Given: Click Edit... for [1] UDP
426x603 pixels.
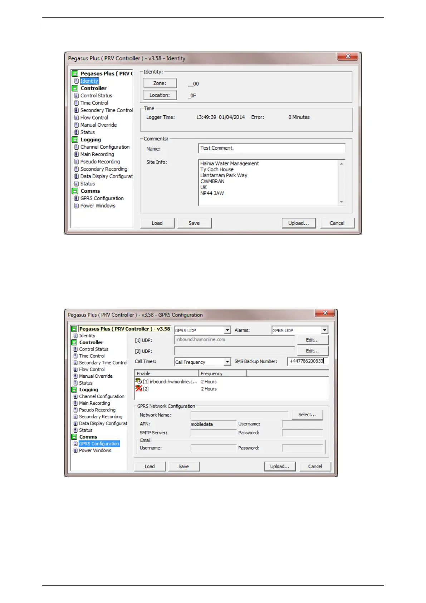Looking at the screenshot, I should click(312, 340).
